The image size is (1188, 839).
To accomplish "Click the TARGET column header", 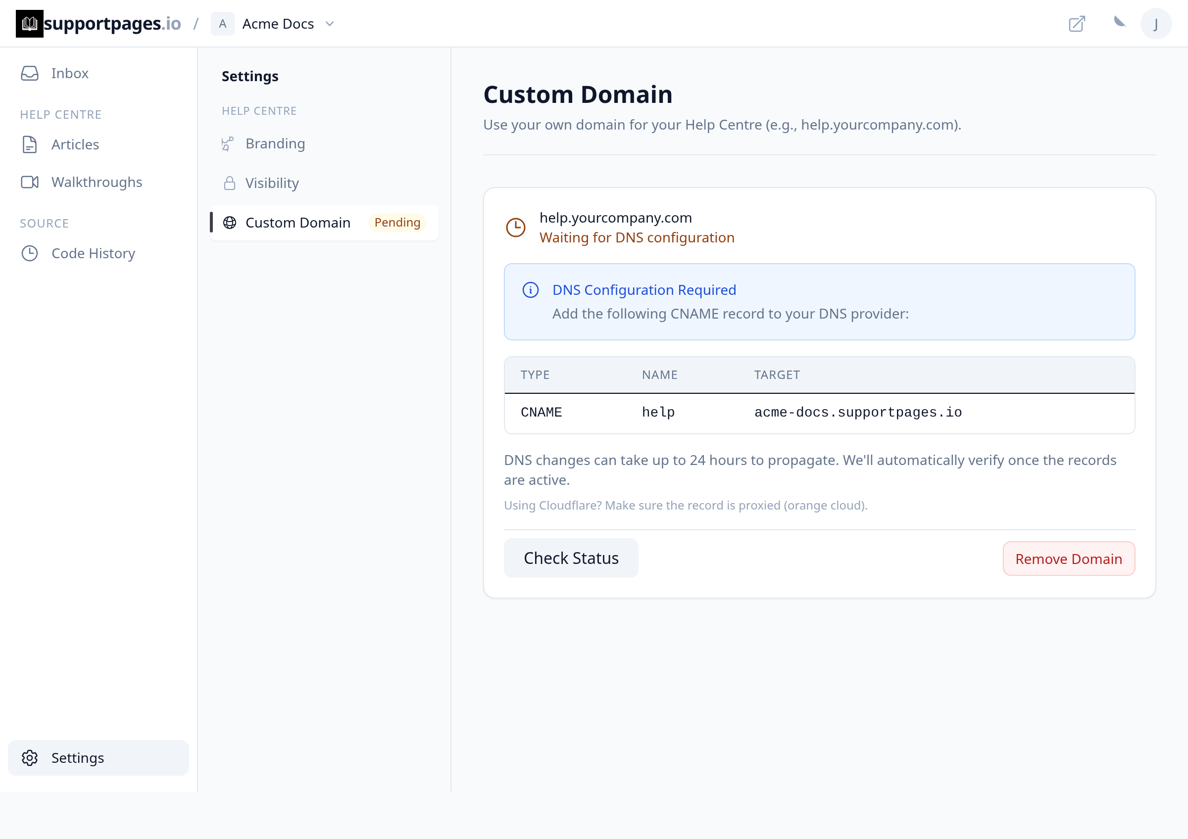I will point(777,375).
